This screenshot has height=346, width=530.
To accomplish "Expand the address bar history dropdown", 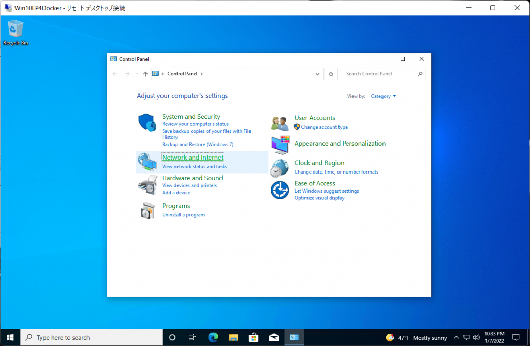I will [317, 74].
